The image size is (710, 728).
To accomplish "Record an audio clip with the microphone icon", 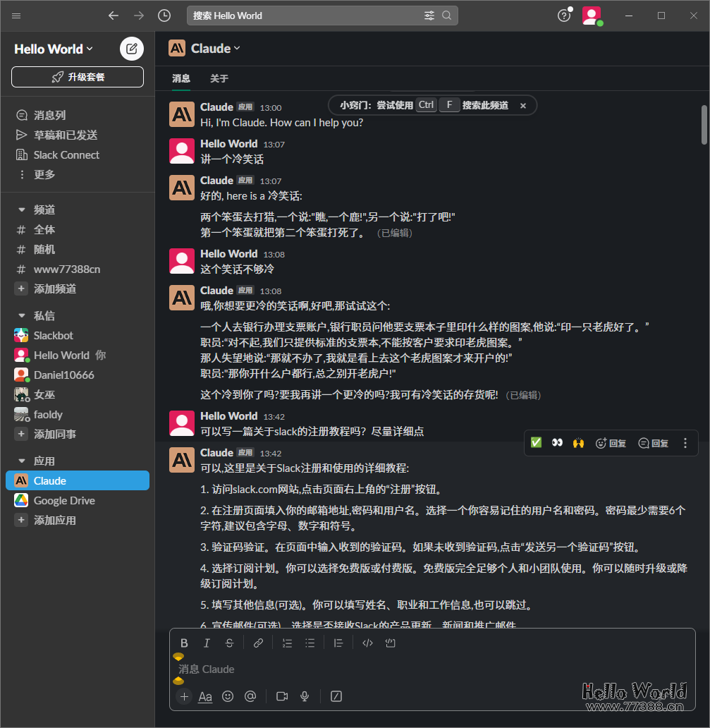I will (x=304, y=696).
